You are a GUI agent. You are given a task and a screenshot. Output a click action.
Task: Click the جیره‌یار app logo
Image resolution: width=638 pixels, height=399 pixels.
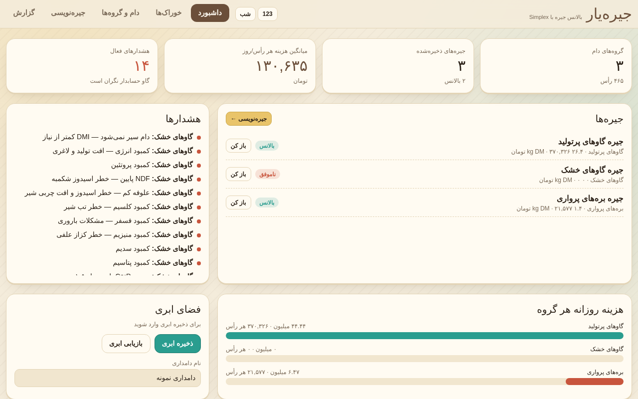pyautogui.click(x=609, y=14)
